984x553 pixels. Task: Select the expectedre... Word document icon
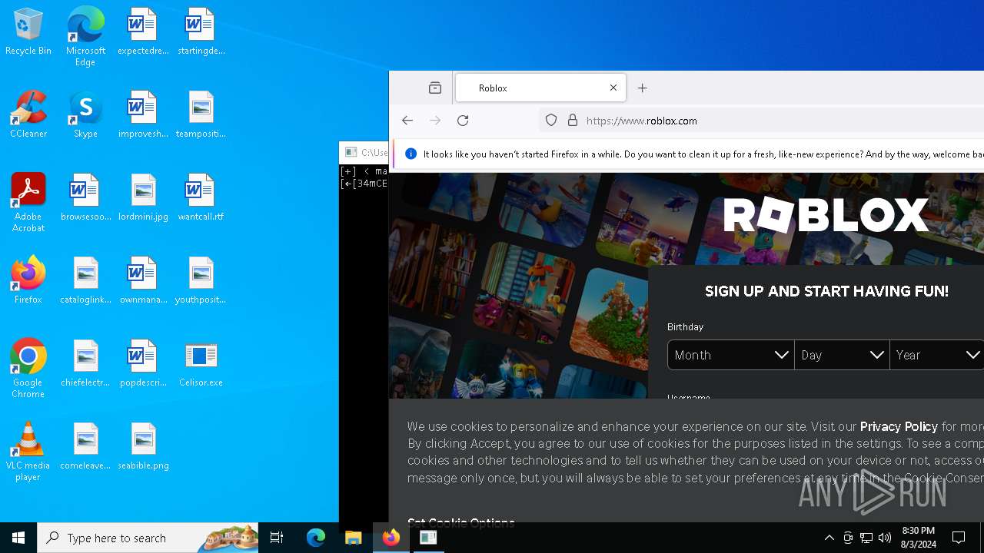[142, 32]
